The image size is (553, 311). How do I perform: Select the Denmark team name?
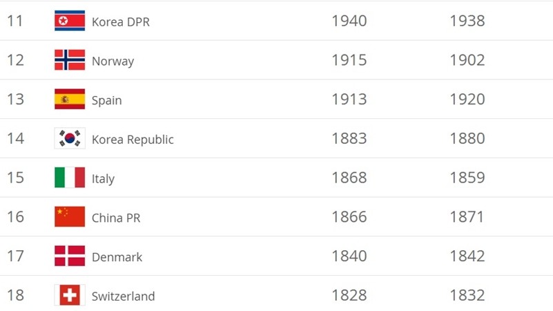click(x=117, y=257)
